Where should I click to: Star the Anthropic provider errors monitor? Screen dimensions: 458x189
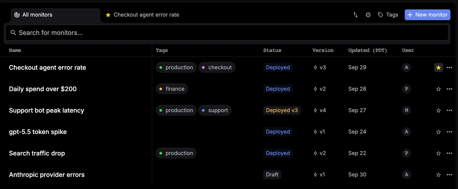(439, 175)
